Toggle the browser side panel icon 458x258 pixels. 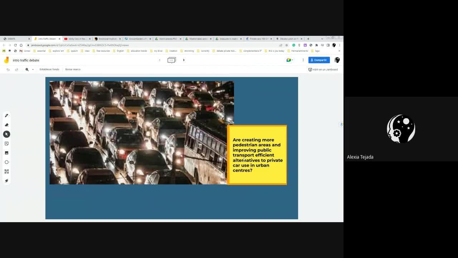[x=328, y=45]
